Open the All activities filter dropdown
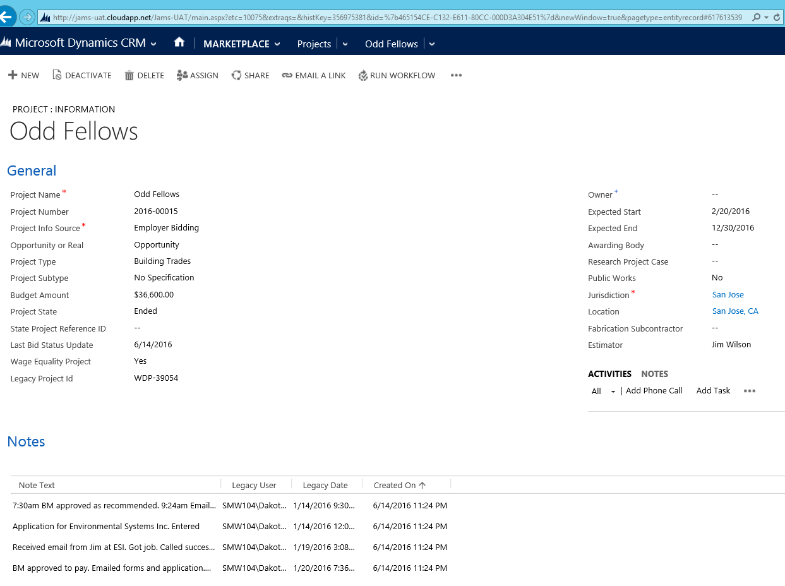The width and height of the screenshot is (785, 586). point(603,392)
